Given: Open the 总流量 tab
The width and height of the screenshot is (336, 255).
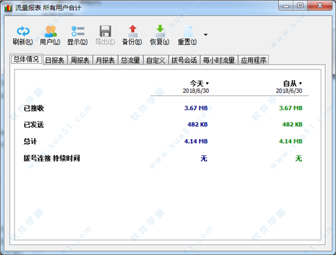Looking at the screenshot, I should pos(130,60).
